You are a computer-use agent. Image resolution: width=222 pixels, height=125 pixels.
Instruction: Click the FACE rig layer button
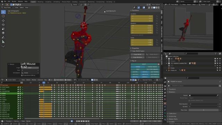tap(138, 69)
